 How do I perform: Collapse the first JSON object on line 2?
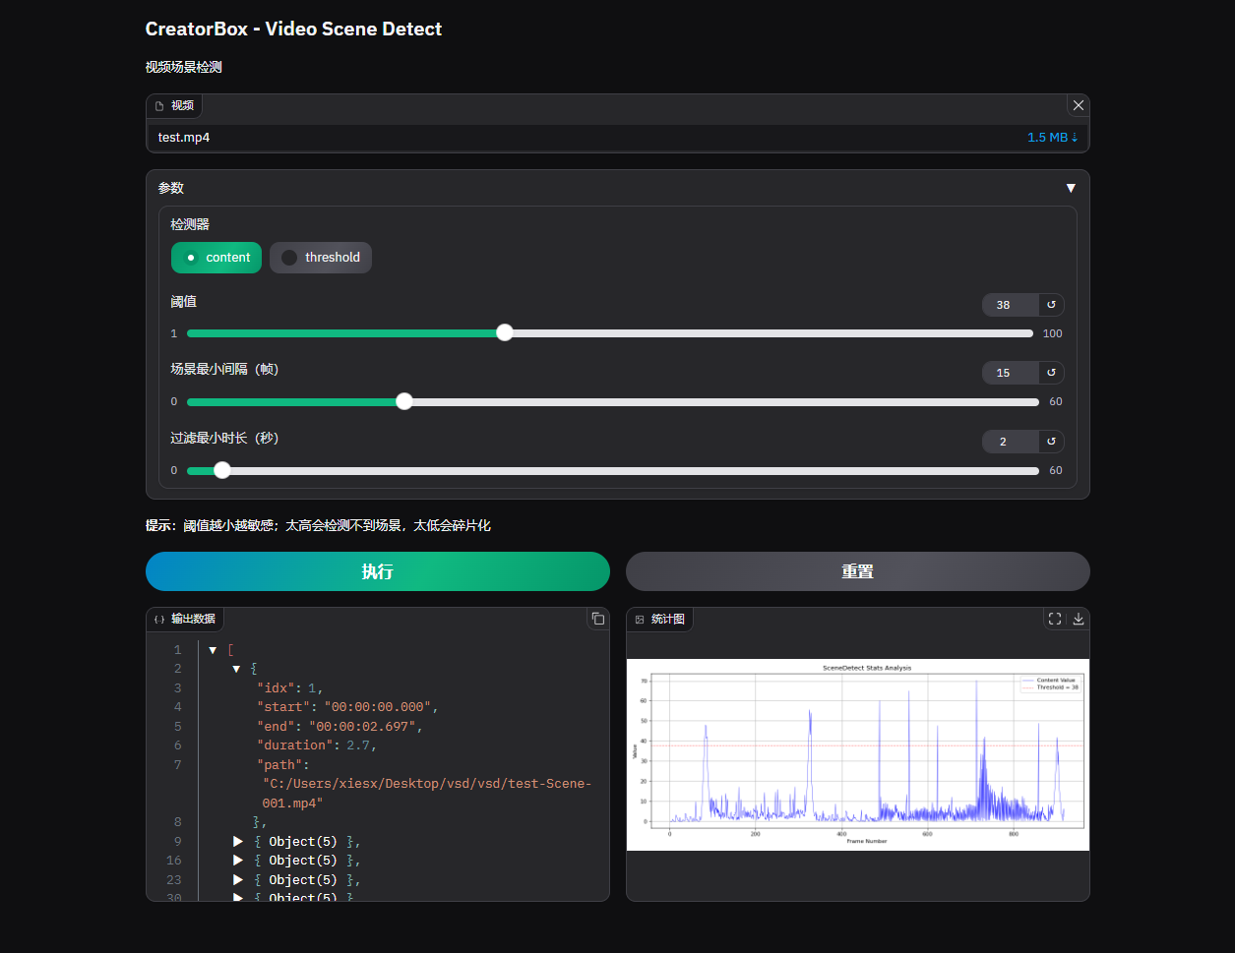click(x=236, y=669)
